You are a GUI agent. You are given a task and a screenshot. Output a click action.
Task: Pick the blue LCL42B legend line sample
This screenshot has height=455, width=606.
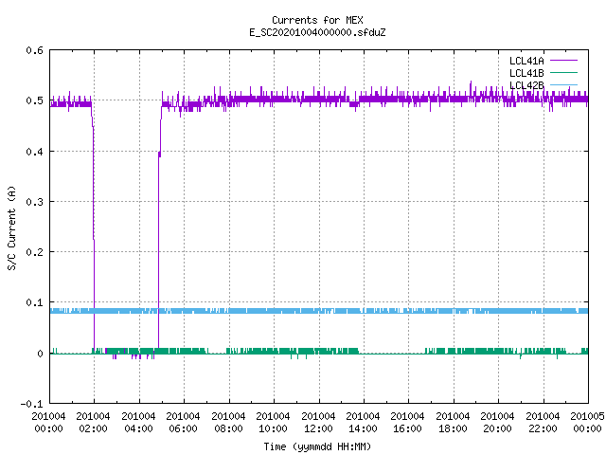(x=564, y=84)
